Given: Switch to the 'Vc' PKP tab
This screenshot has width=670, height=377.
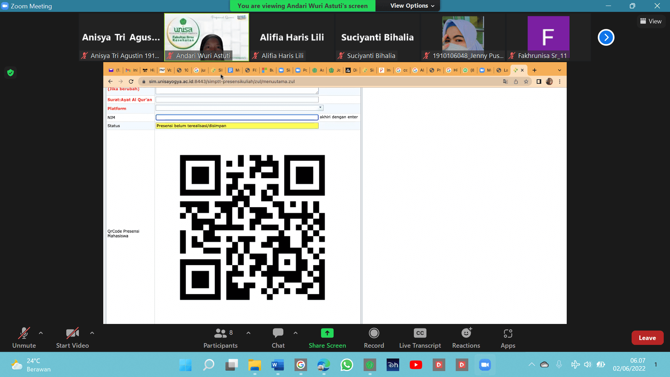Looking at the screenshot, I should pos(166,70).
